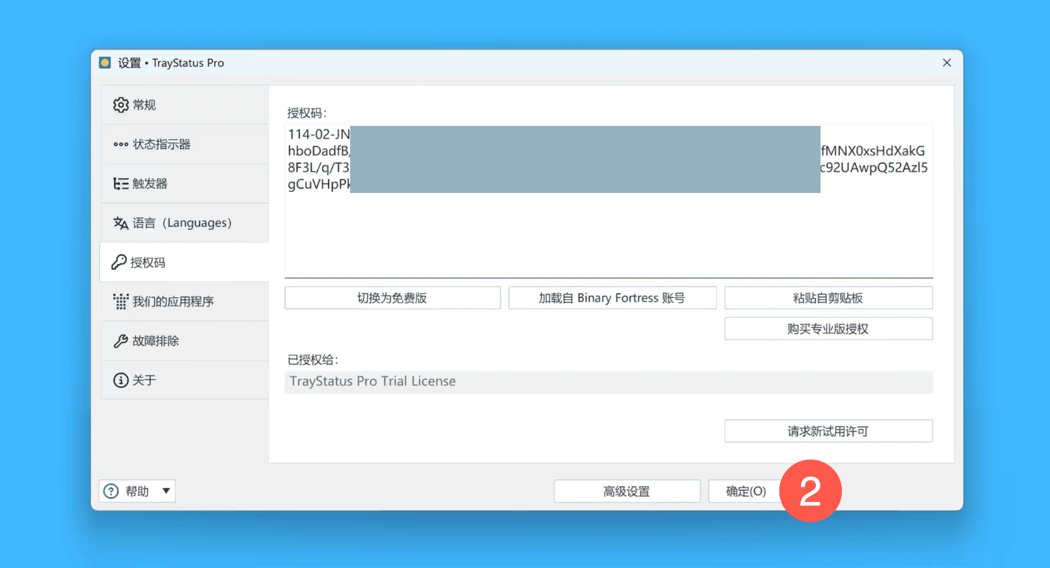Select the 语言 (Languages) tab

(185, 223)
